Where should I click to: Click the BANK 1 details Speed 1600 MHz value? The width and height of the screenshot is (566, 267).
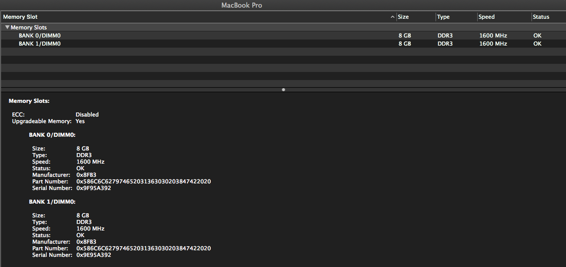90,228
